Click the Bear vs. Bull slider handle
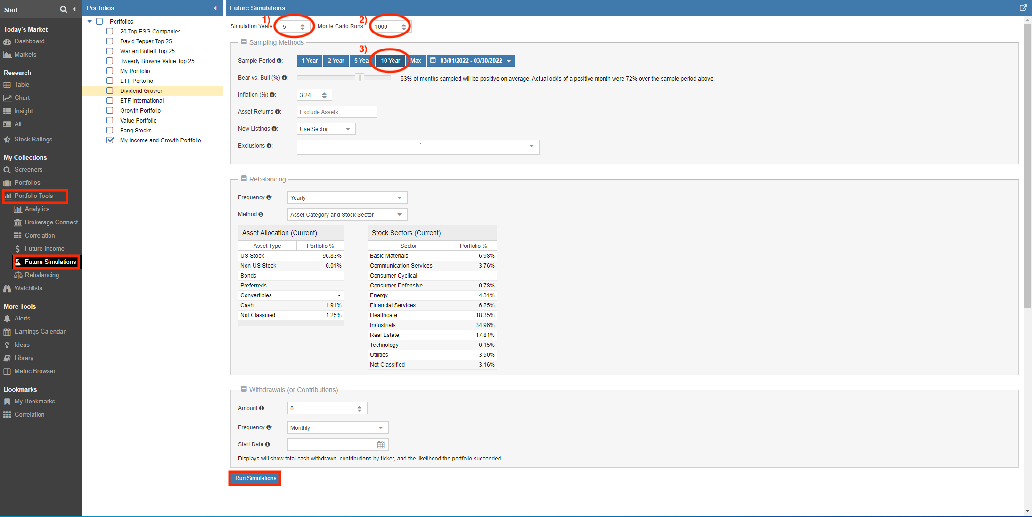This screenshot has height=517, width=1032. pos(360,78)
